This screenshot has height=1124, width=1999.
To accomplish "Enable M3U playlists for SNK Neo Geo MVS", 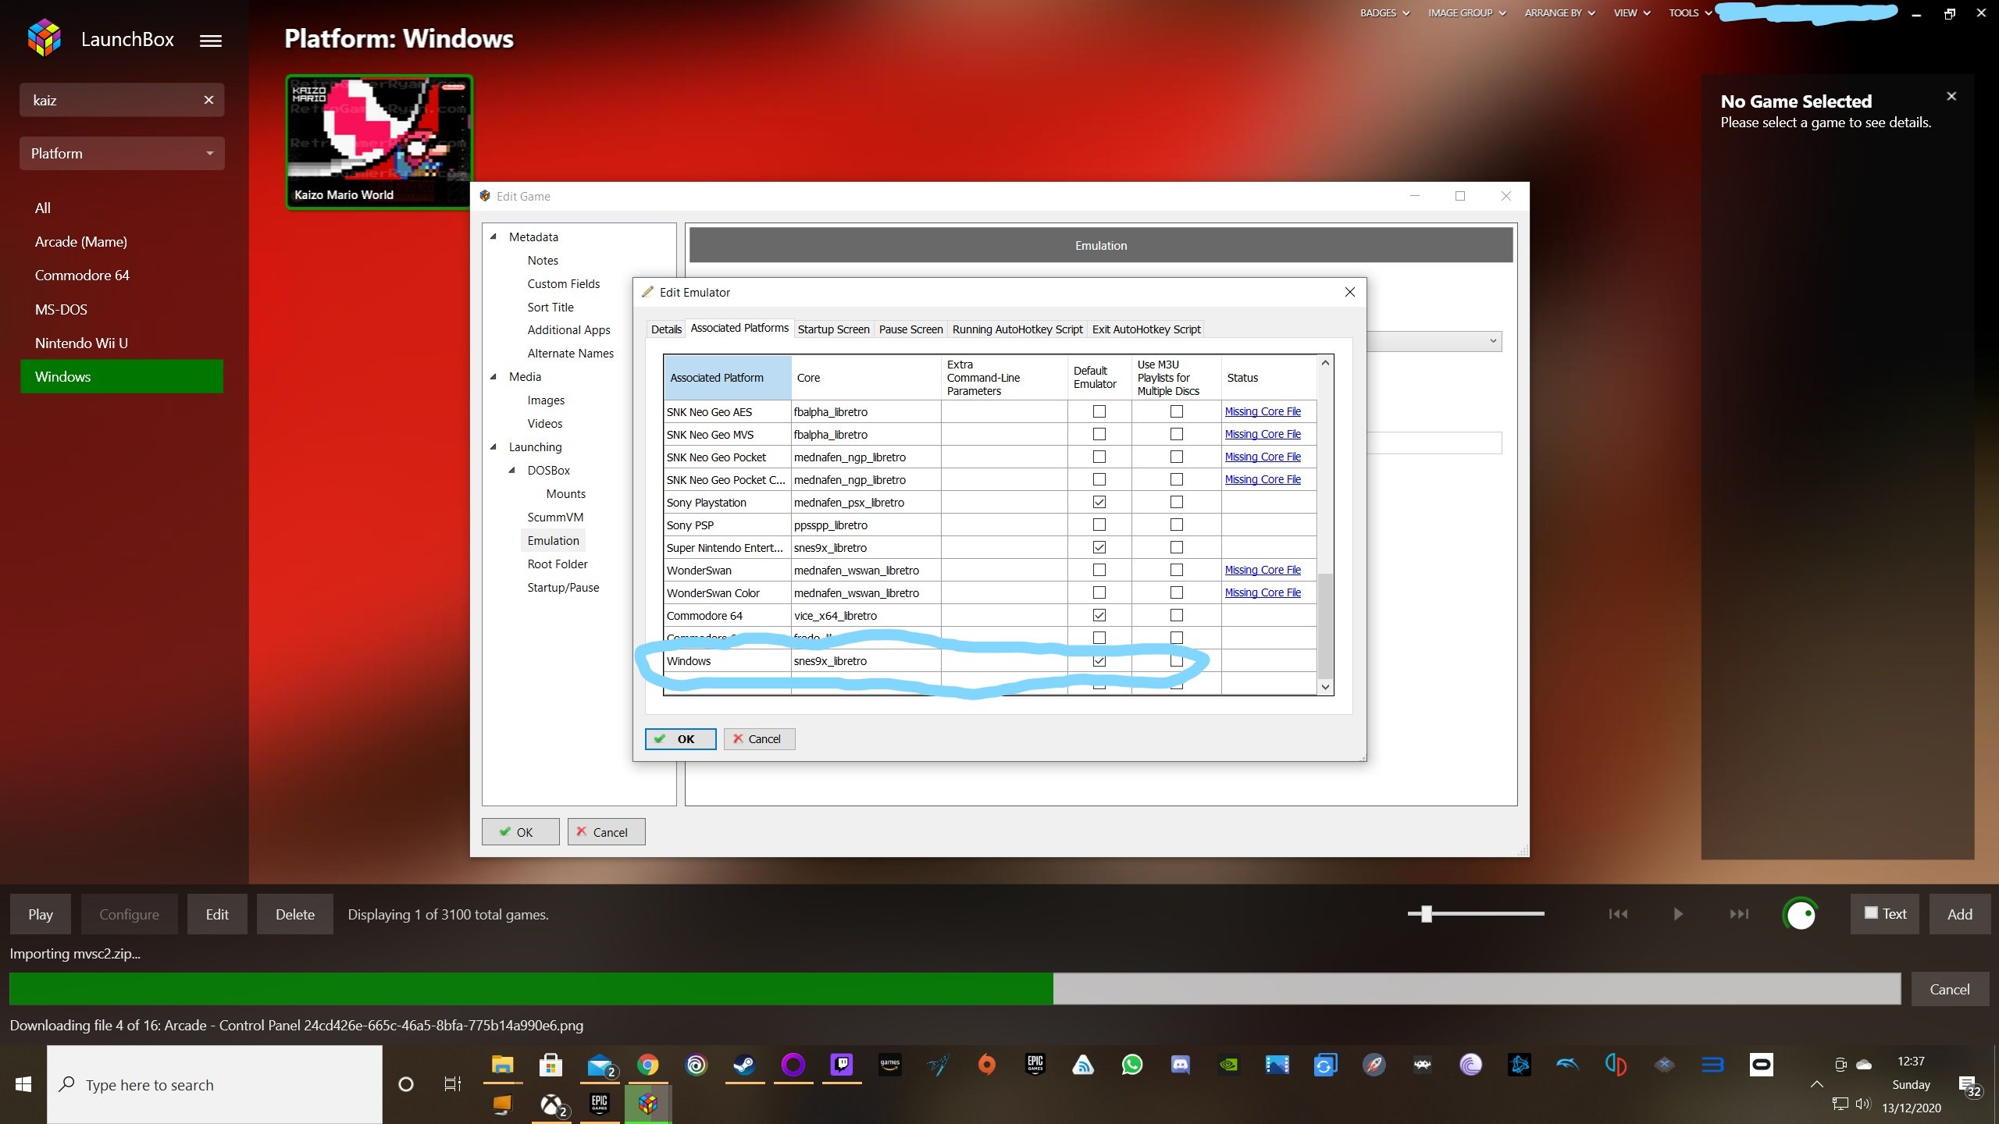I will click(1177, 434).
